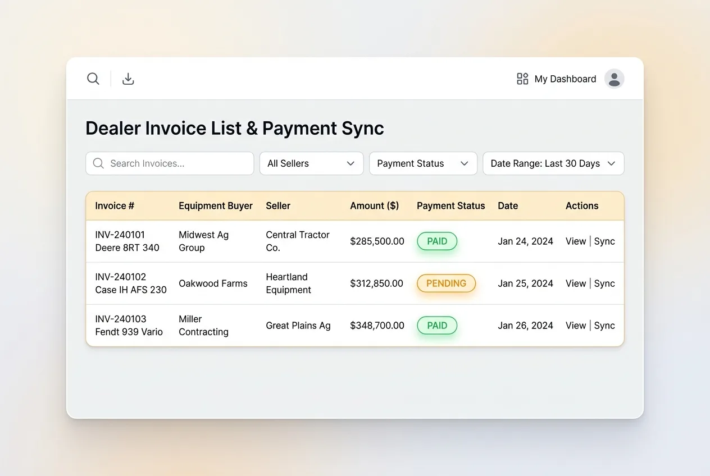Sort by Seller column header

click(x=278, y=205)
